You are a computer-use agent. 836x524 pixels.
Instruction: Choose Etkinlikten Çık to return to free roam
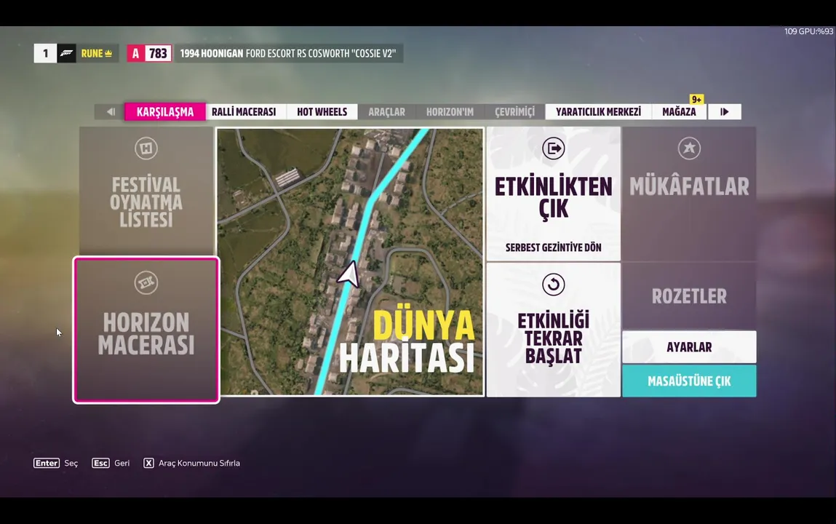(x=554, y=194)
